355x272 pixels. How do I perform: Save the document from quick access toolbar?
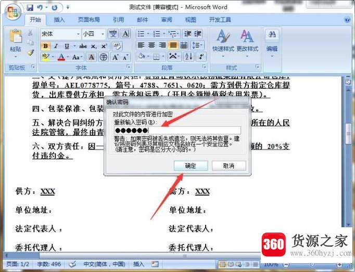click(x=30, y=8)
